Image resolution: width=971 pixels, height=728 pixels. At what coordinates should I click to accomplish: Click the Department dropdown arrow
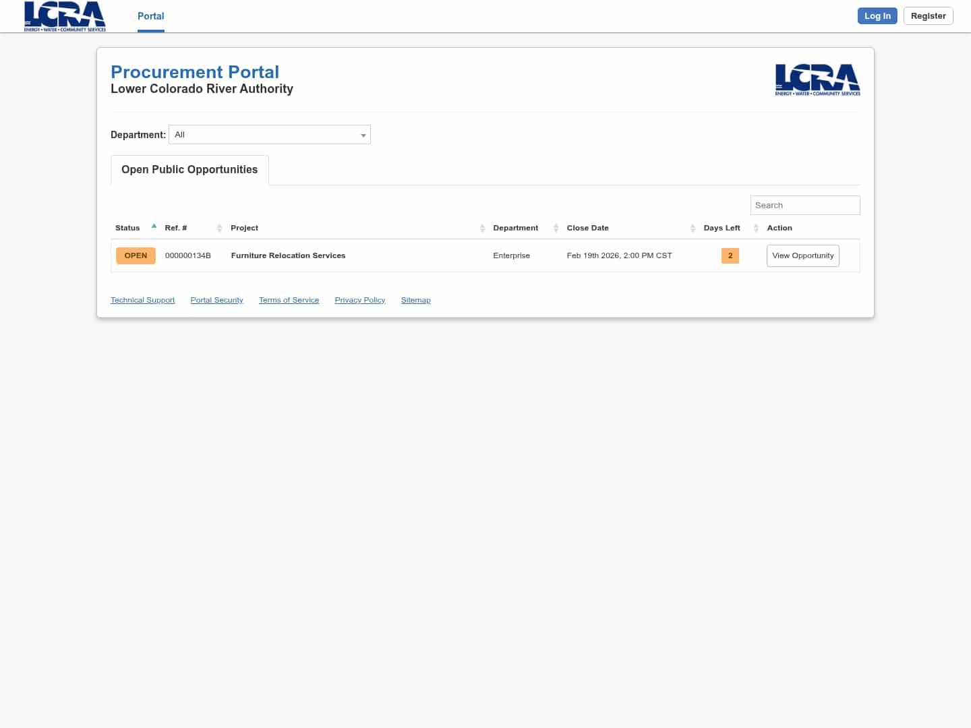pos(363,135)
